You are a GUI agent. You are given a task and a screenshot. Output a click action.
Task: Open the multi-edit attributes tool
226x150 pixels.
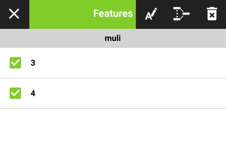pos(151,14)
